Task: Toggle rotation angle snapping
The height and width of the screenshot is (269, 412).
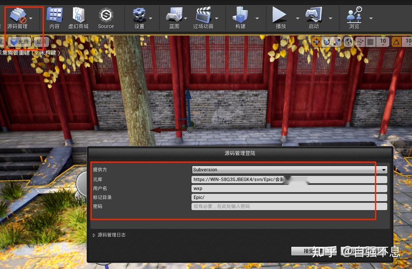Action: click(397, 42)
